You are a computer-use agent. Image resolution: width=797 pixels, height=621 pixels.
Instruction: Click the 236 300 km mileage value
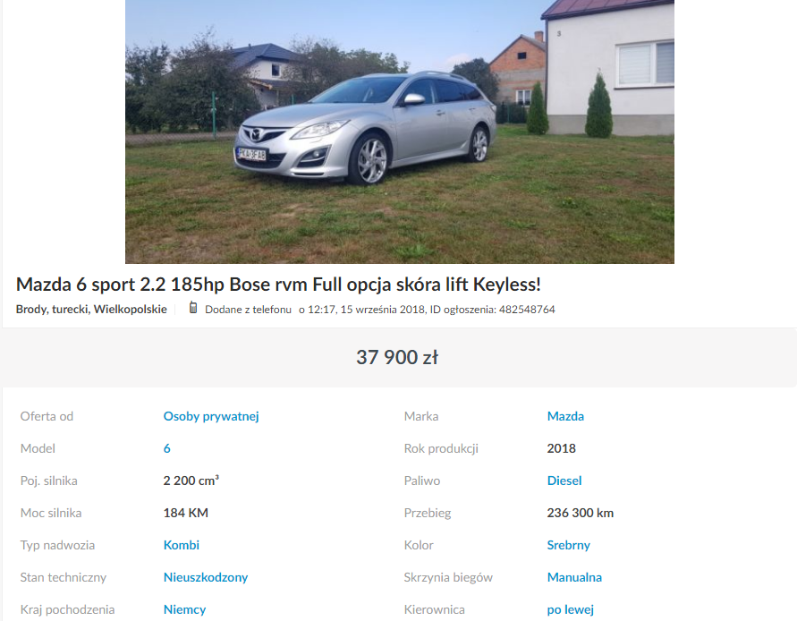point(580,513)
